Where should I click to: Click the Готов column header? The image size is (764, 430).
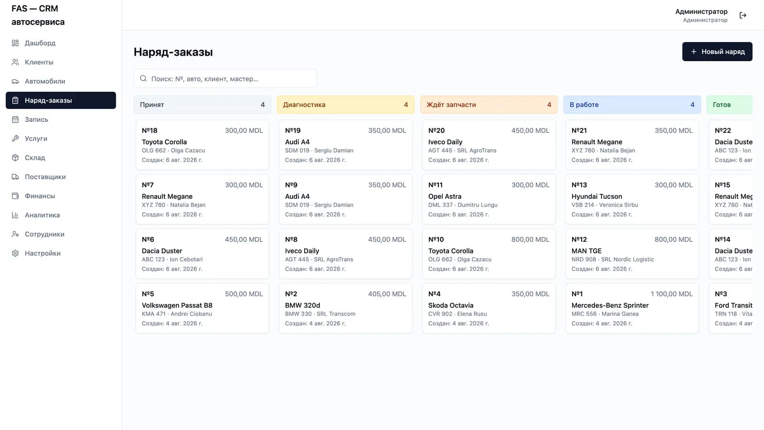(x=730, y=105)
